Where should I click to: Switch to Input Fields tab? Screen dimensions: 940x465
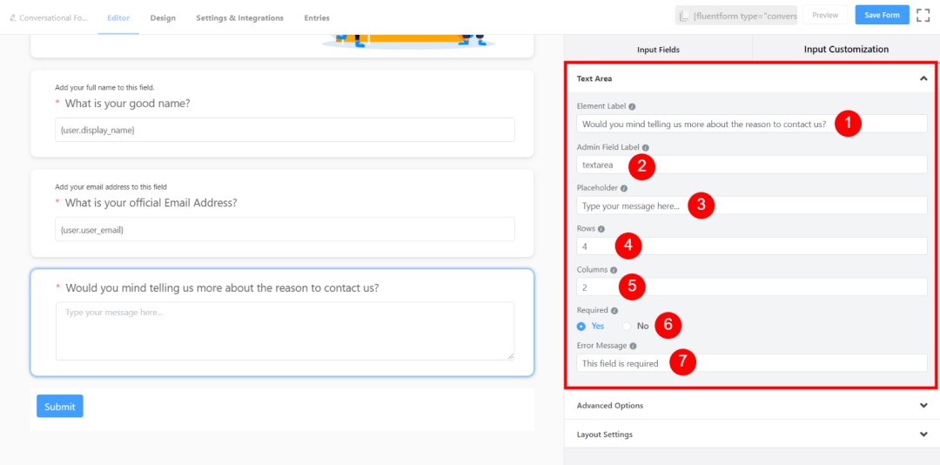(658, 50)
